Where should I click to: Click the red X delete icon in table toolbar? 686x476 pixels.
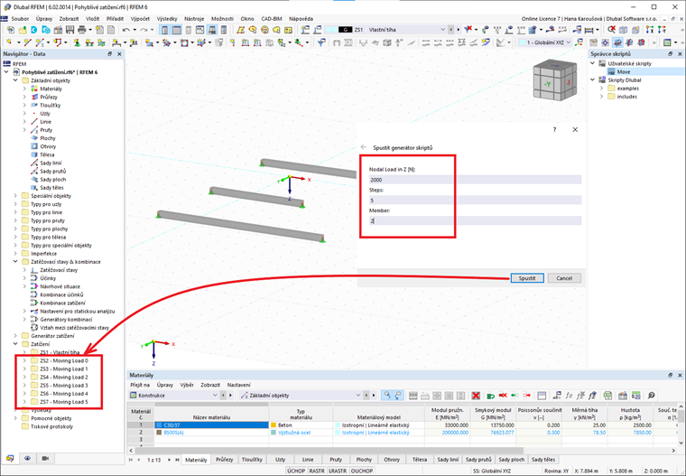476,396
